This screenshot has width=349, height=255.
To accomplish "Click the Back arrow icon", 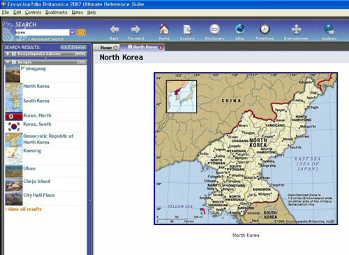I will point(114,29).
